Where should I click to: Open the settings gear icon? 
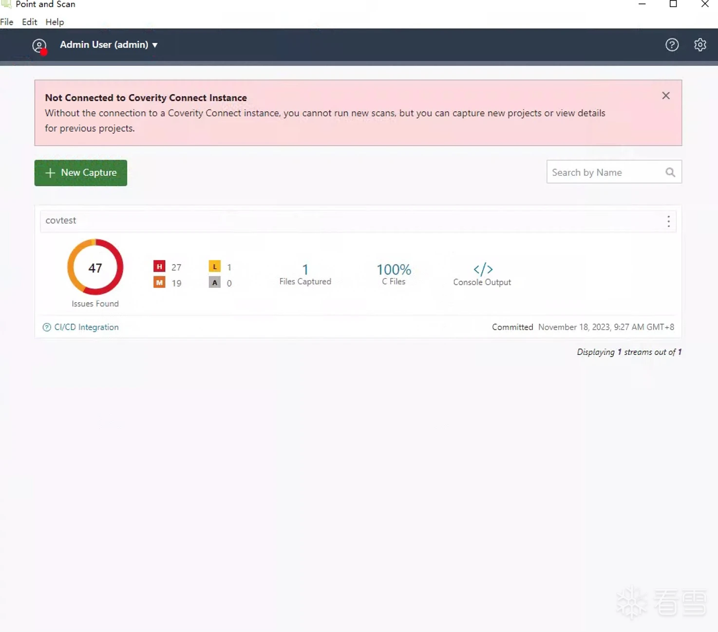(x=700, y=45)
